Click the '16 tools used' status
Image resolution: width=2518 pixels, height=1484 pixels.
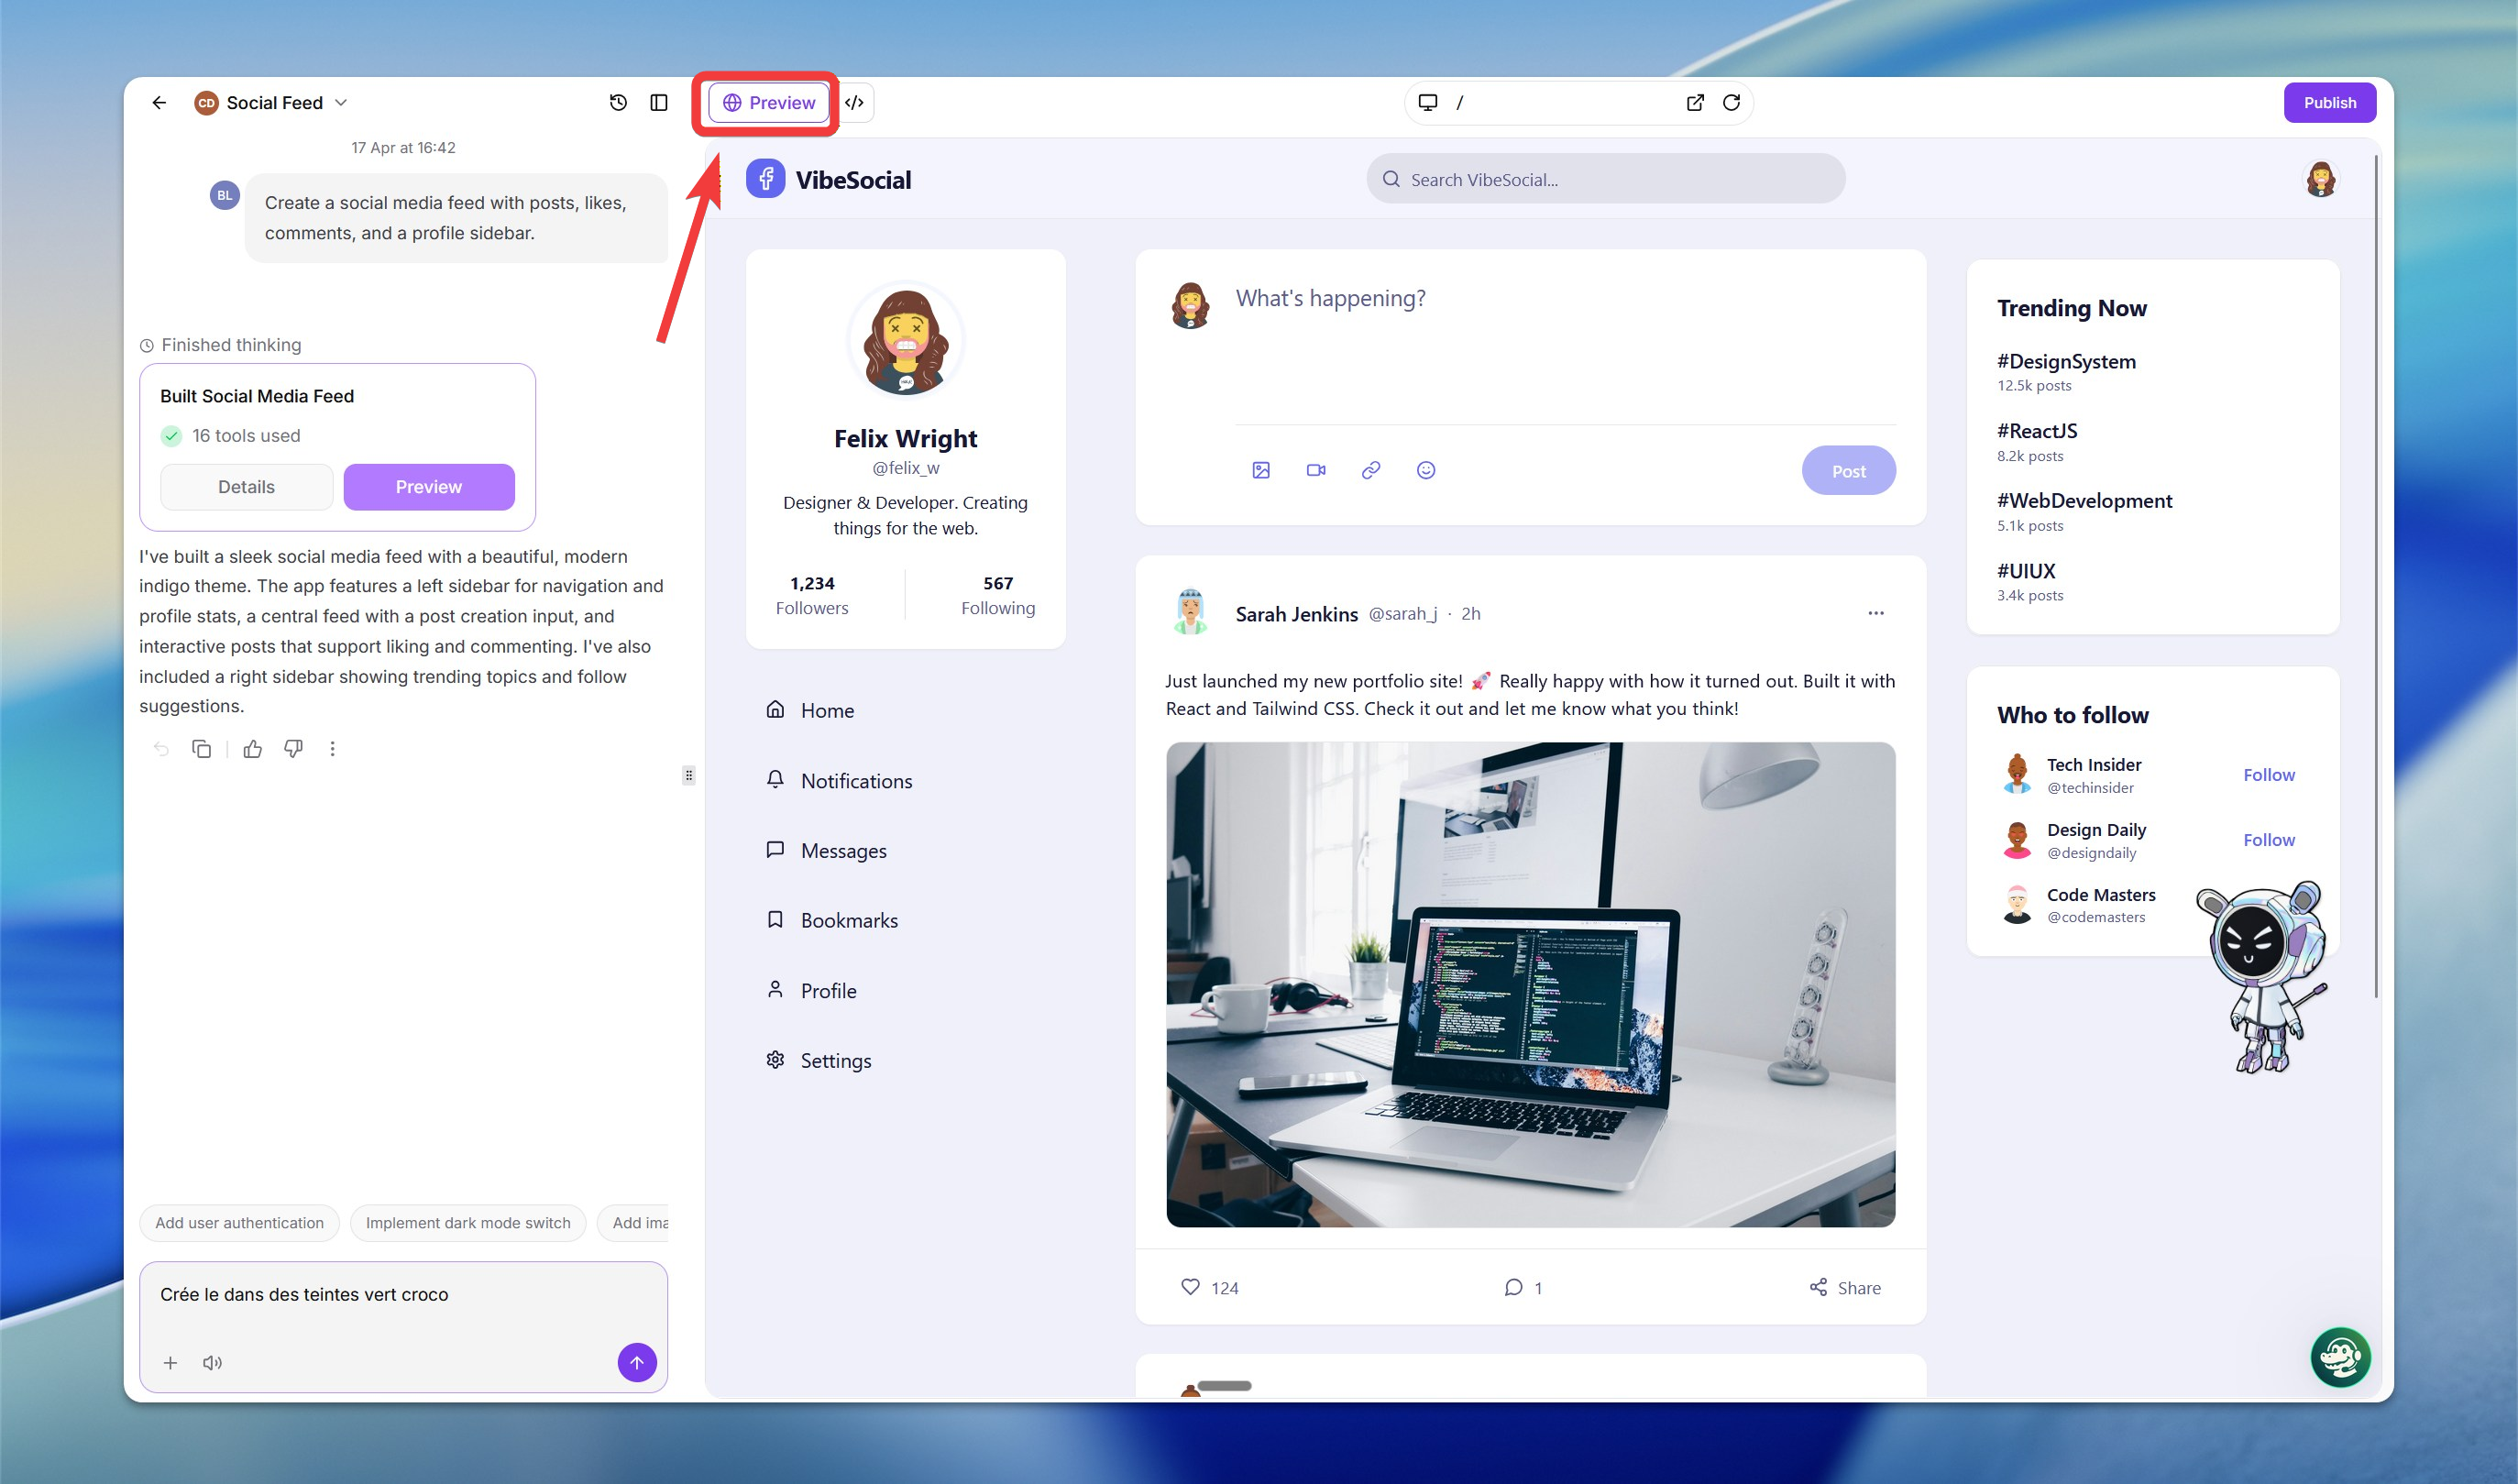(230, 436)
